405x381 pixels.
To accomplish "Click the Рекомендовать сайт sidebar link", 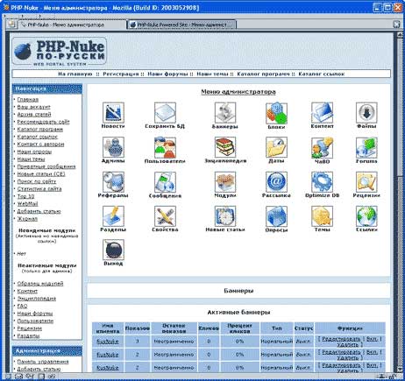I will point(43,122).
